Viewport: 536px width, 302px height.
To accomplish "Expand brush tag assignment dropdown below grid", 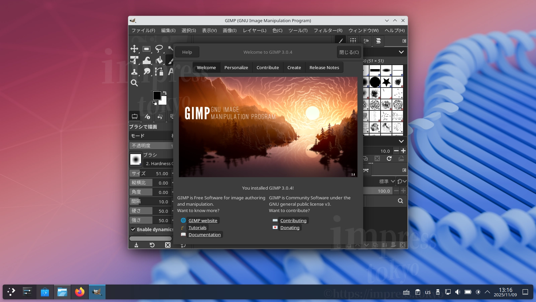I will (x=401, y=141).
